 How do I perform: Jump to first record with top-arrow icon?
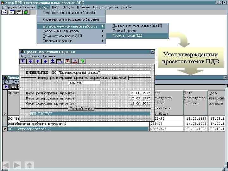click(30, 61)
